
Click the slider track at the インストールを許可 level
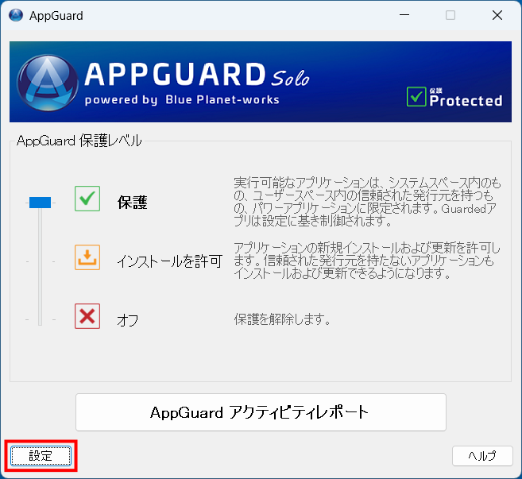tap(40, 261)
